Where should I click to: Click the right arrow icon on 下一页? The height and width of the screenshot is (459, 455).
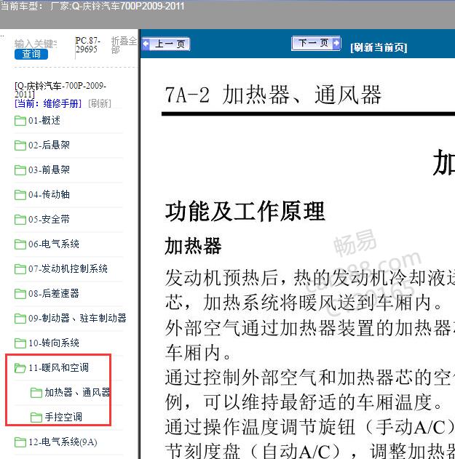336,43
